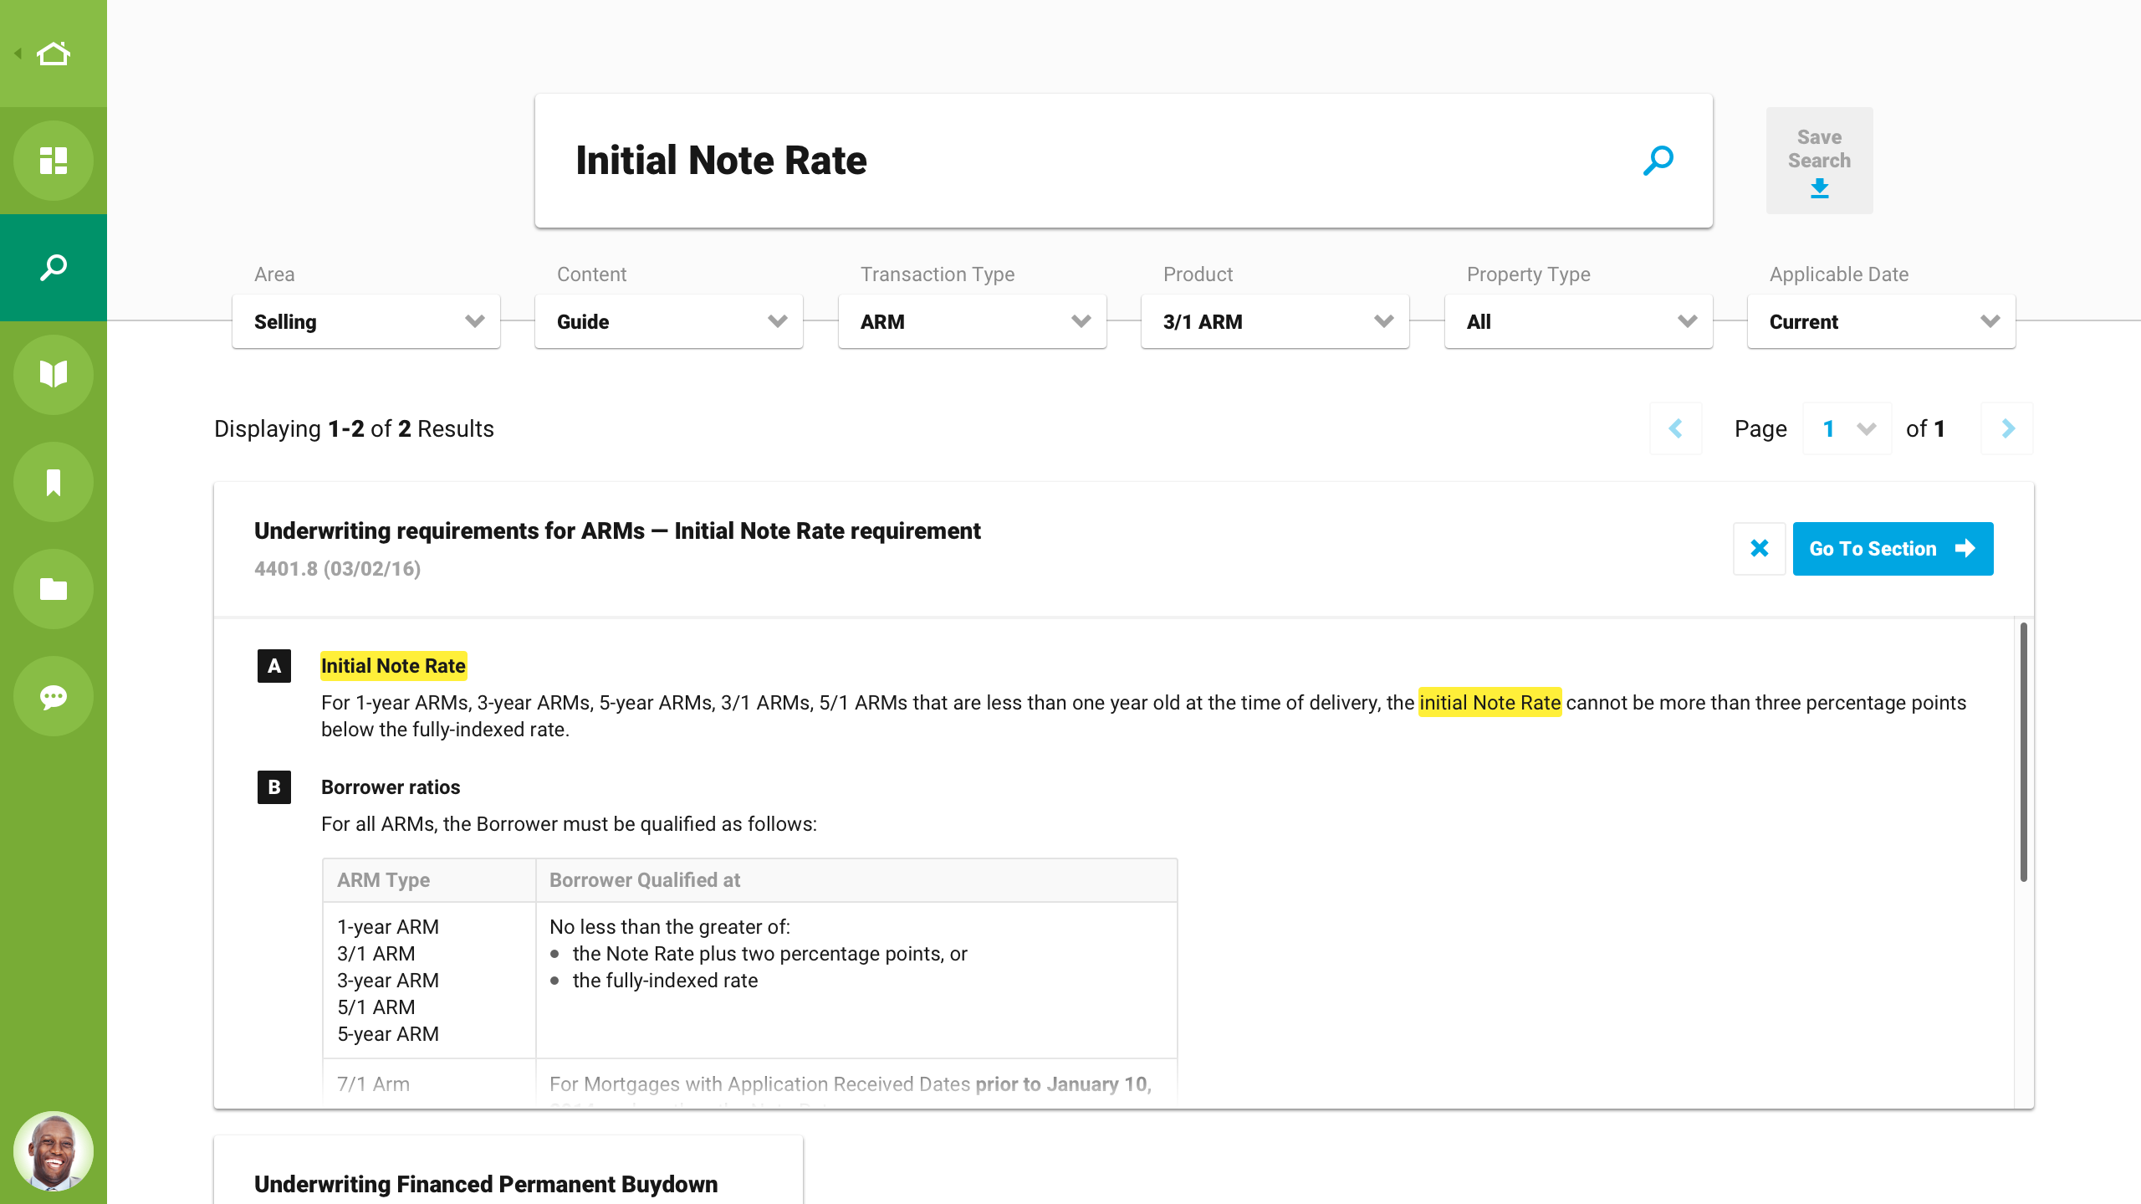Open the folder icon in sidebar
Screen dimensions: 2141x1204
[54, 589]
